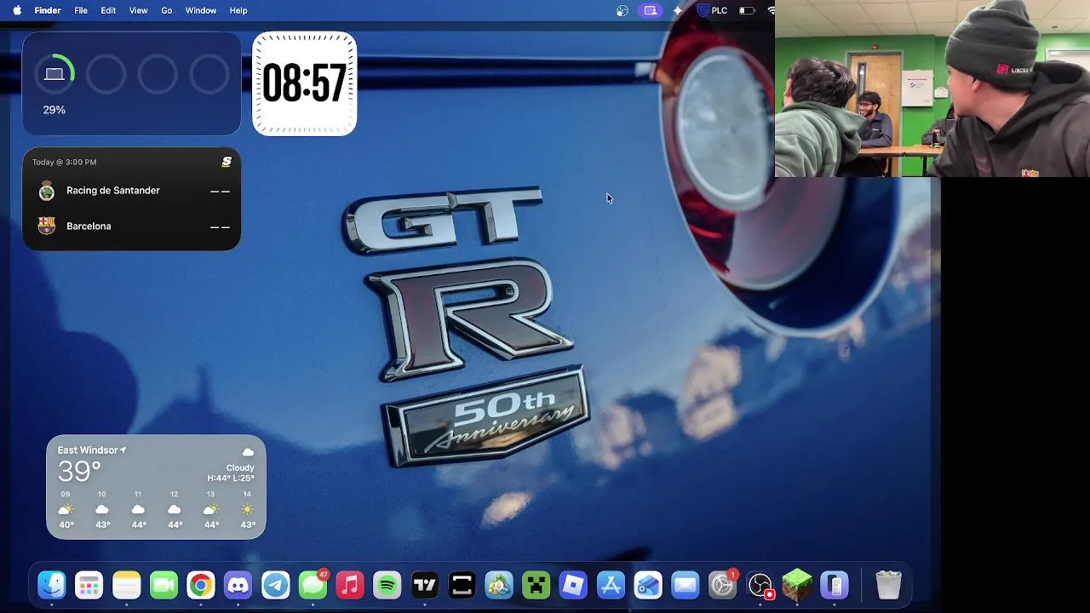
Task: Click the 29% battery level text
Action: pos(54,110)
